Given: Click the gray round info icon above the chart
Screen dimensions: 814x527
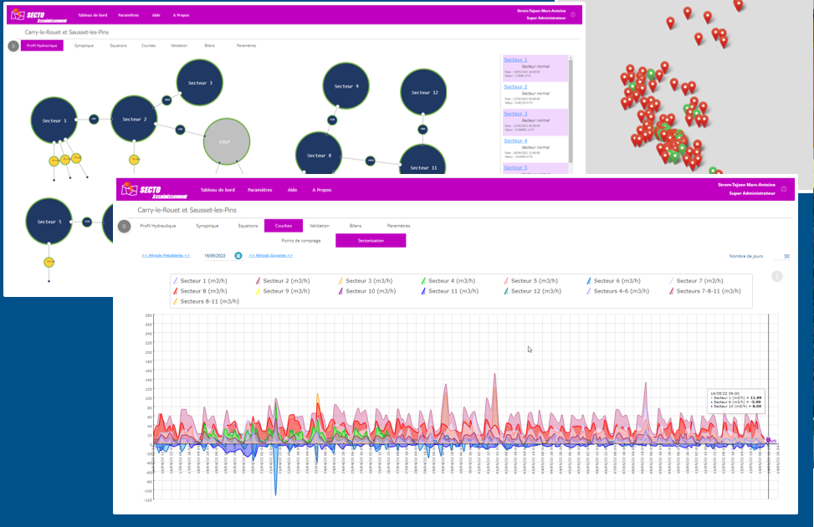Looking at the screenshot, I should [x=776, y=277].
